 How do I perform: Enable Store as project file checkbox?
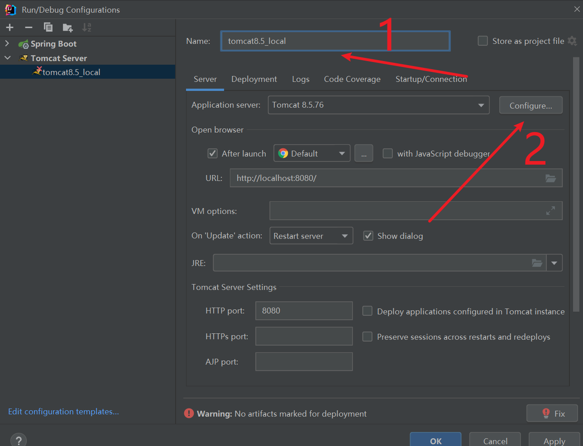click(483, 41)
